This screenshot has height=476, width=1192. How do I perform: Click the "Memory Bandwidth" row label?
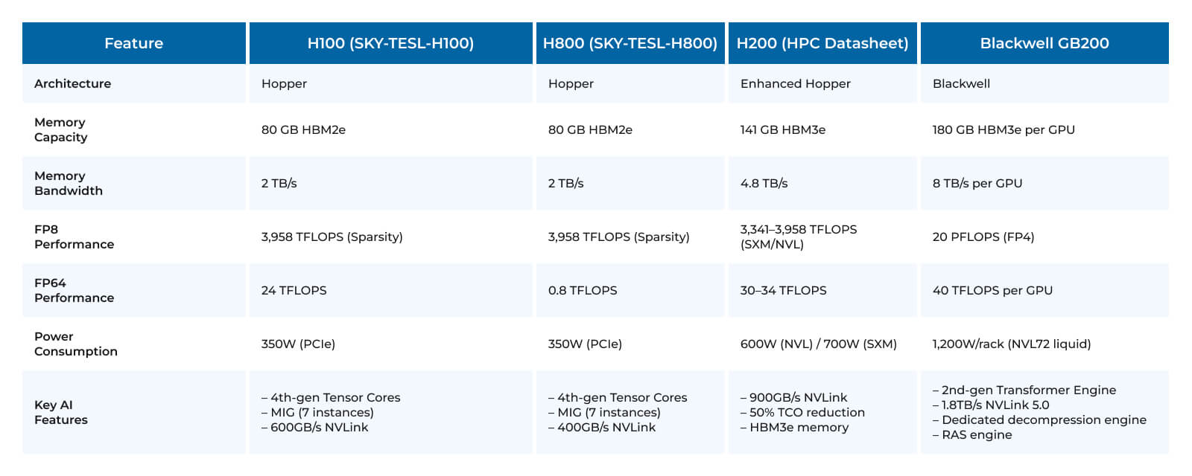(69, 183)
